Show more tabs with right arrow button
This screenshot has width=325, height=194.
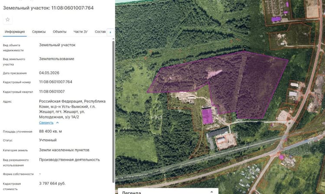coord(110,32)
